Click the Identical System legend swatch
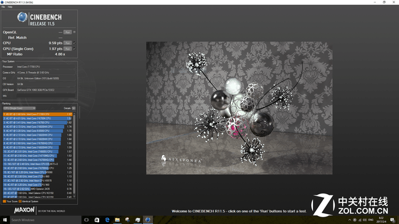The image size is (399, 224). coord(20,202)
